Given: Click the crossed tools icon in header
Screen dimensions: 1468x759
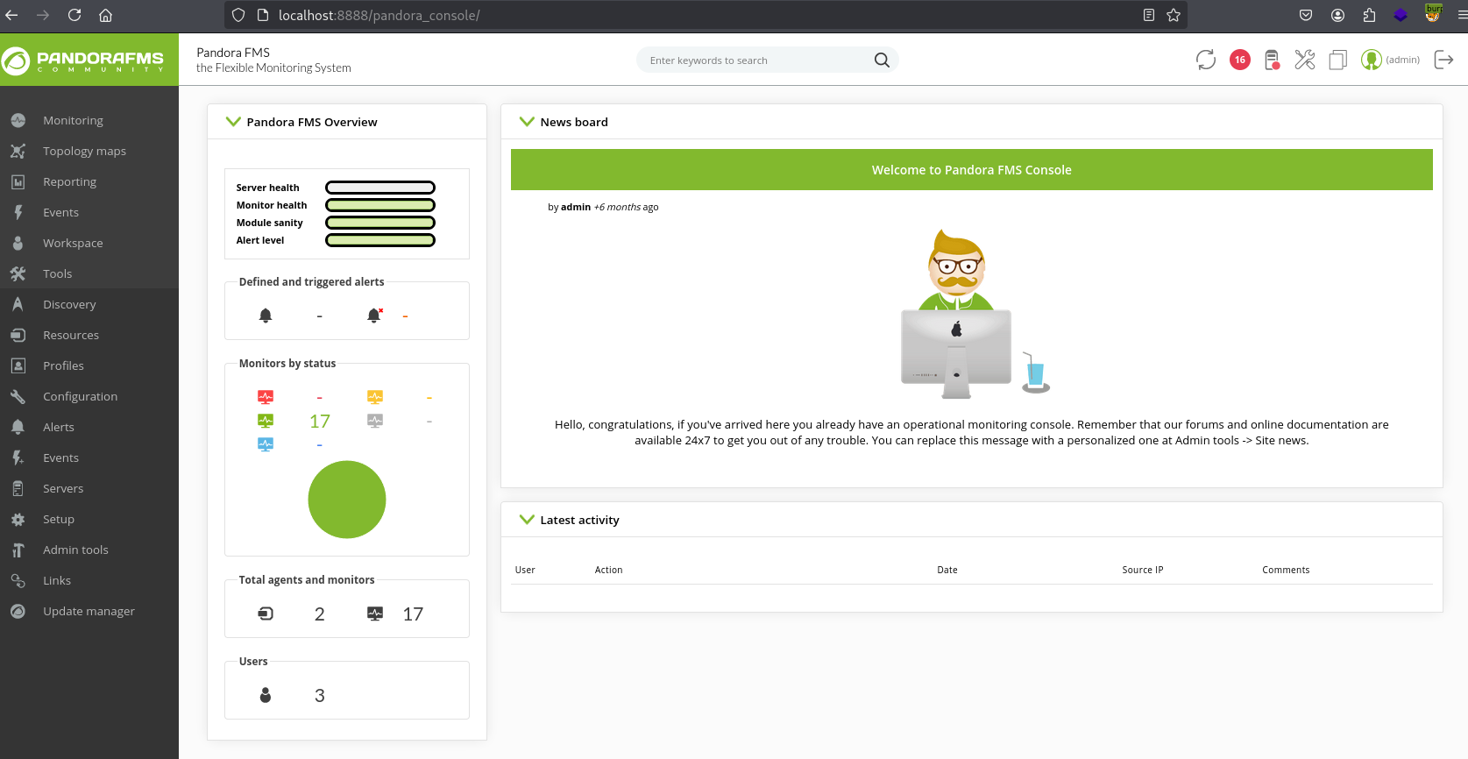Looking at the screenshot, I should point(1305,60).
